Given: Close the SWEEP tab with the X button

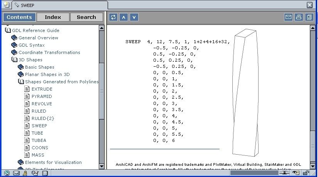Looking at the screenshot, I should [310, 5].
